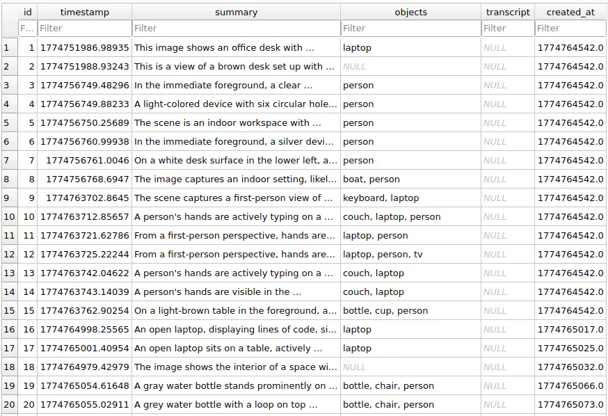Viewport: 608px width, 416px height.
Task: Click the transcript column header
Action: pos(508,12)
